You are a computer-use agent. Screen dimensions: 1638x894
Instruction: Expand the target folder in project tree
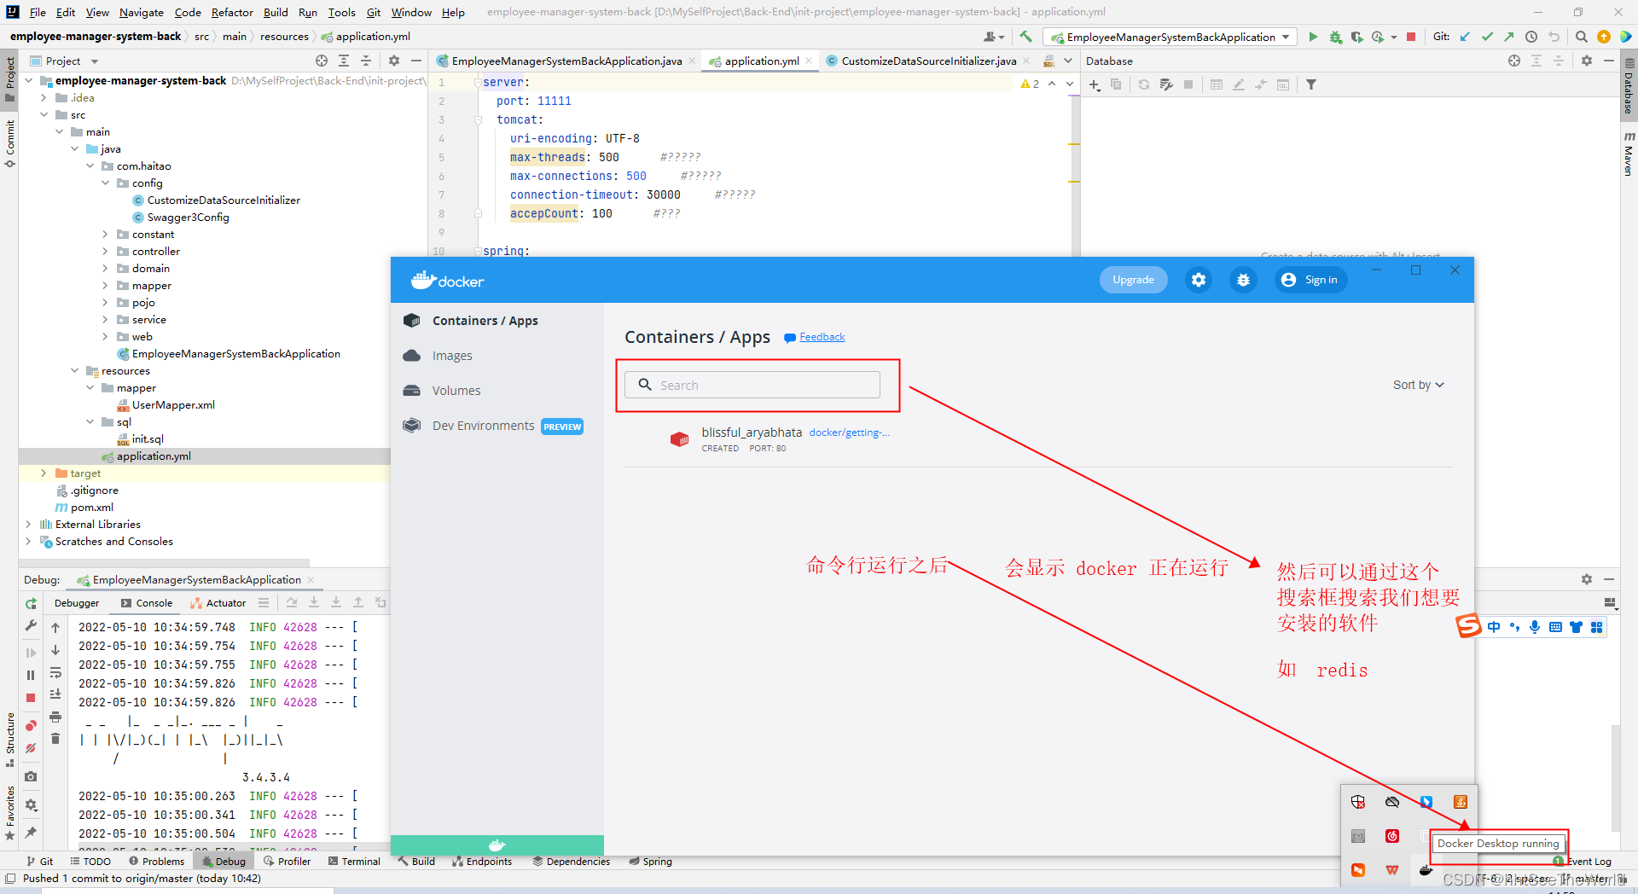(x=44, y=473)
